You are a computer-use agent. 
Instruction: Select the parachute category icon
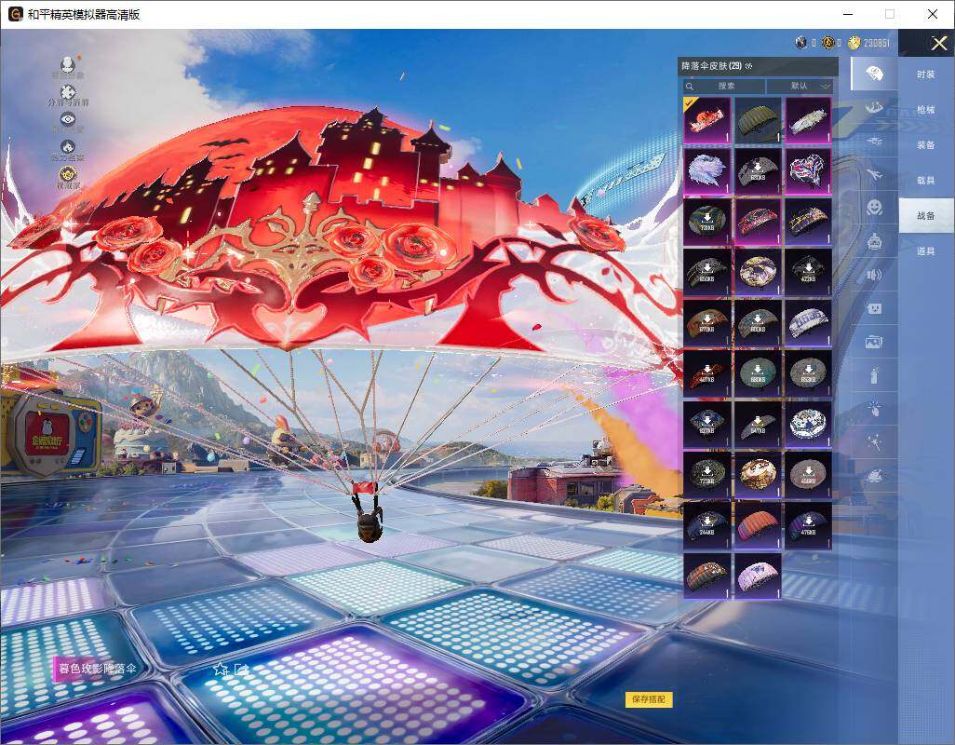(874, 74)
